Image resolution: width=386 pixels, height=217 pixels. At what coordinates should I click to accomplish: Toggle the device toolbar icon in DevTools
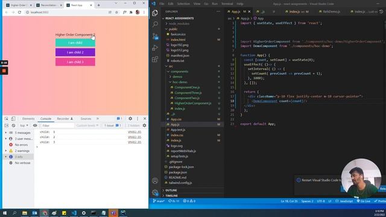13,119
